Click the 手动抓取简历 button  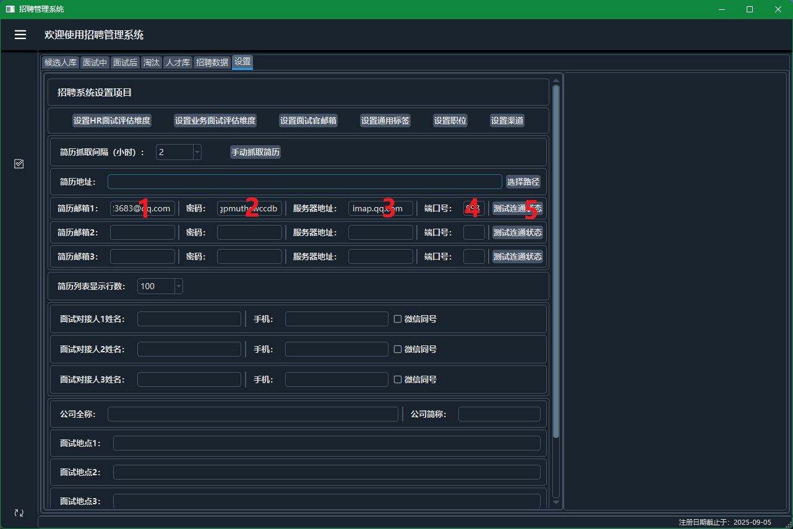tap(255, 152)
